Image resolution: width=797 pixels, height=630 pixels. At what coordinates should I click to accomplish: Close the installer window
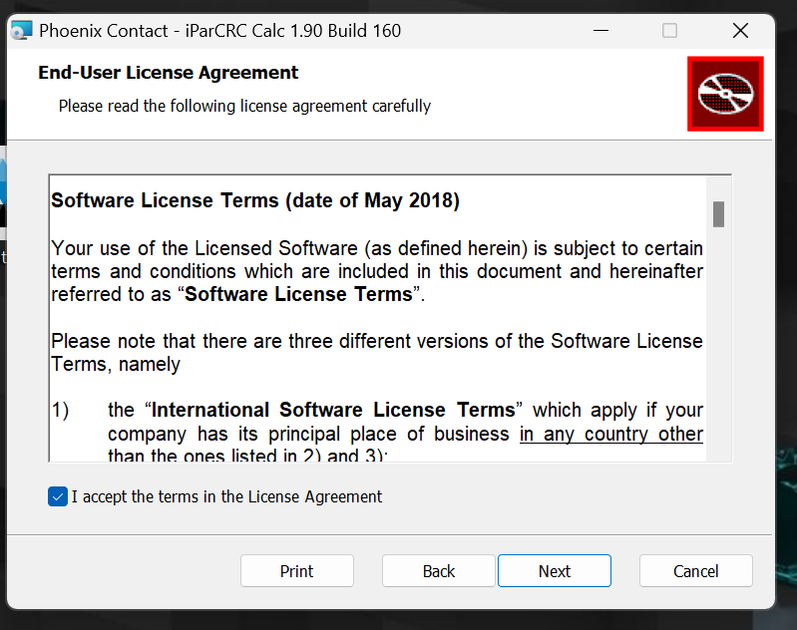click(740, 31)
